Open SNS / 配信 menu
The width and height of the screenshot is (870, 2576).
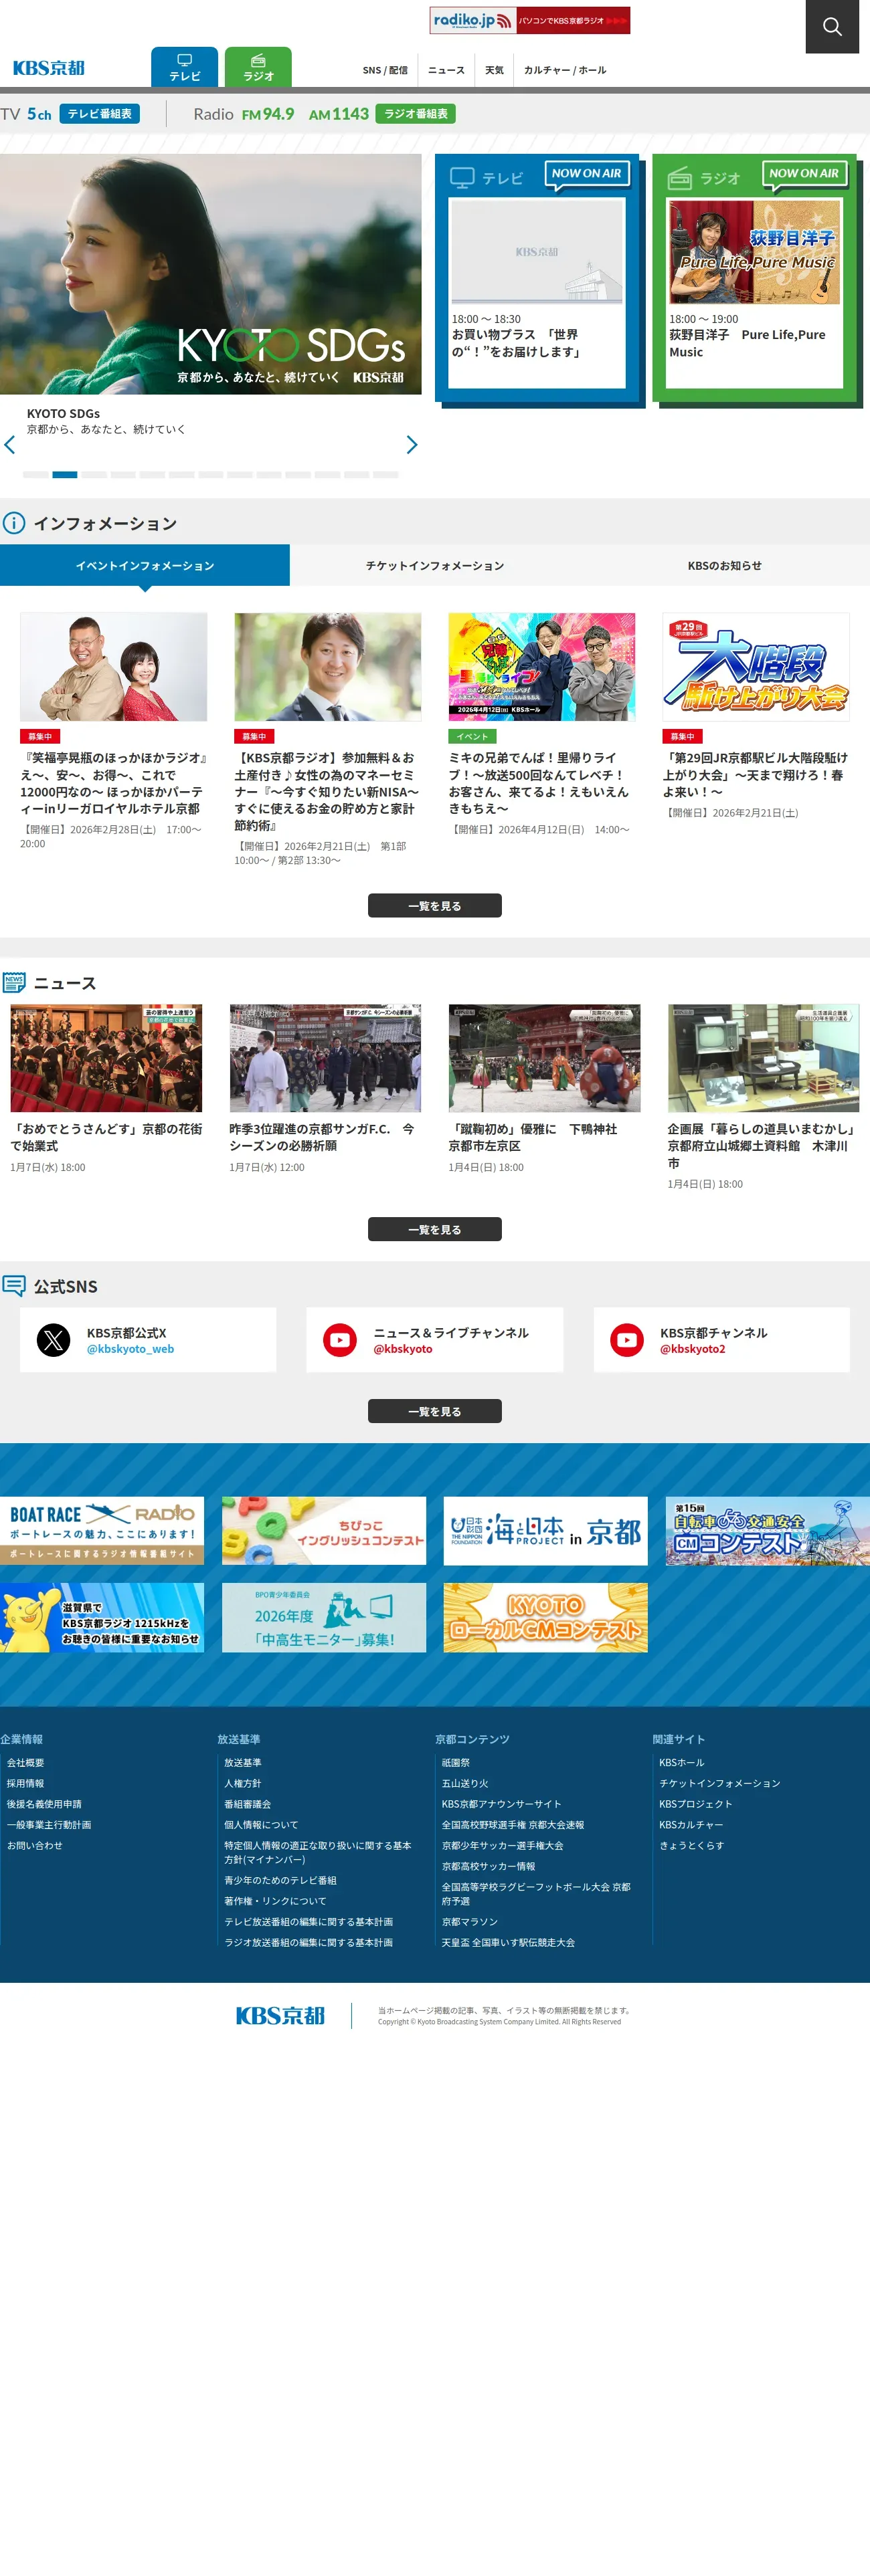coord(384,70)
